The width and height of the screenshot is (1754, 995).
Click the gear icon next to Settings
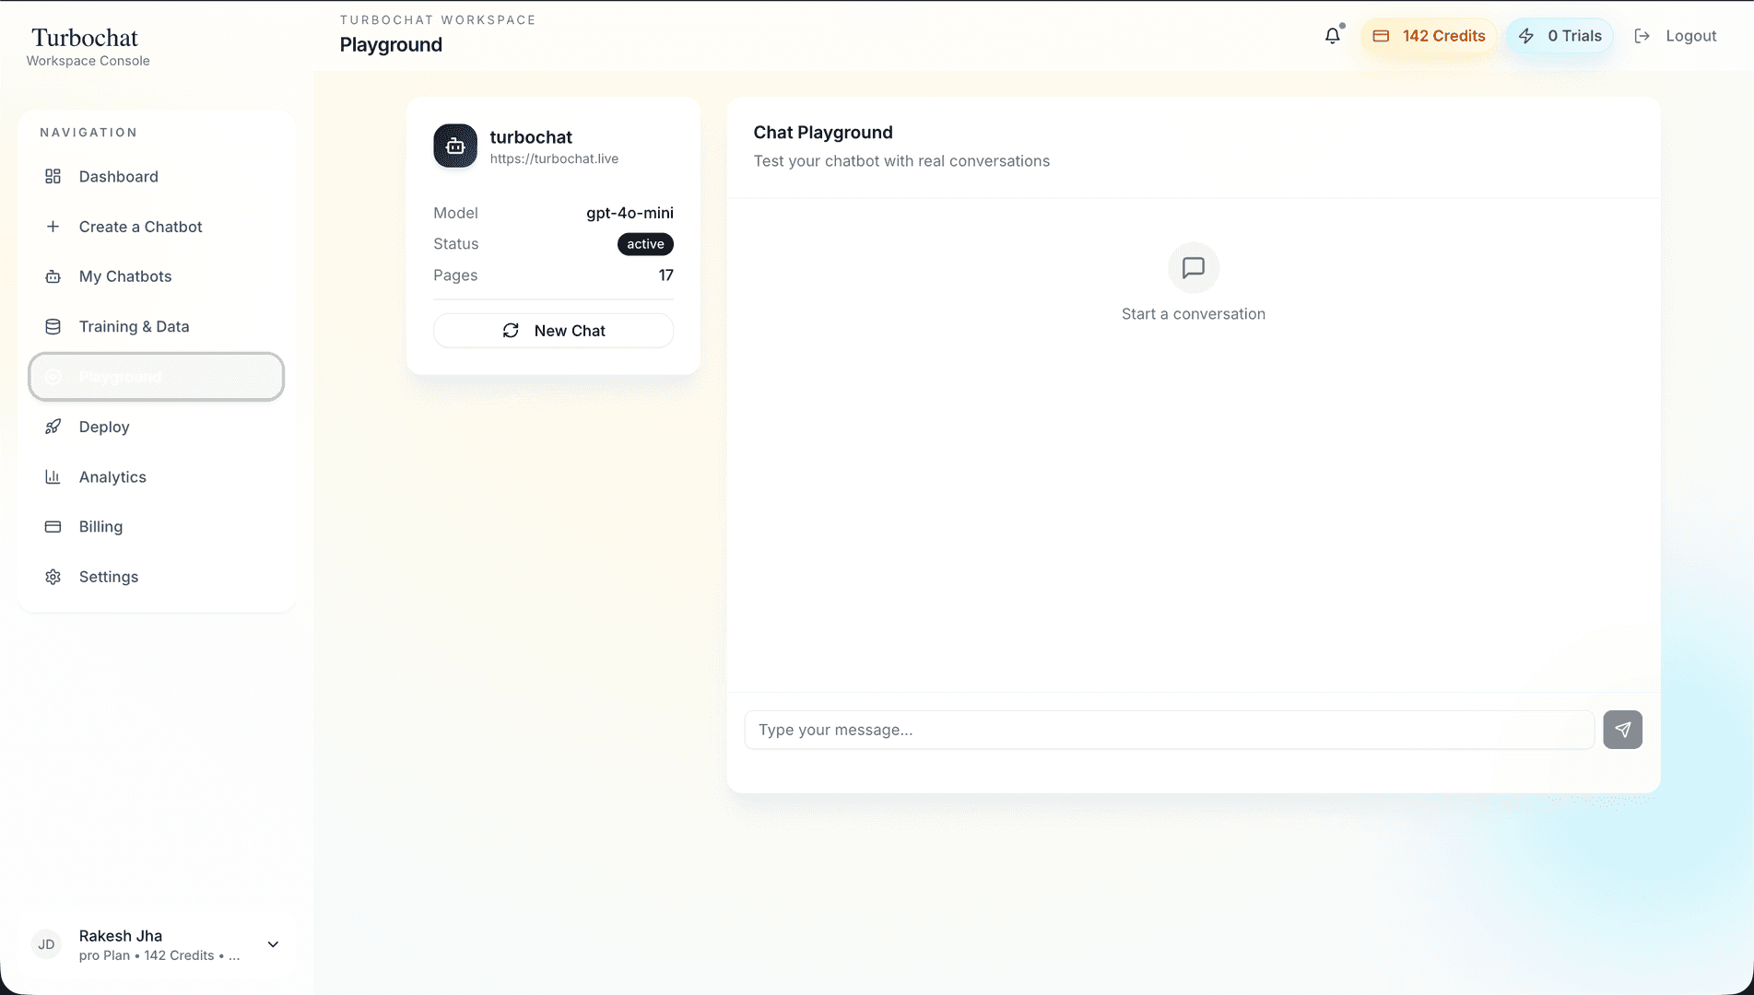pos(53,577)
